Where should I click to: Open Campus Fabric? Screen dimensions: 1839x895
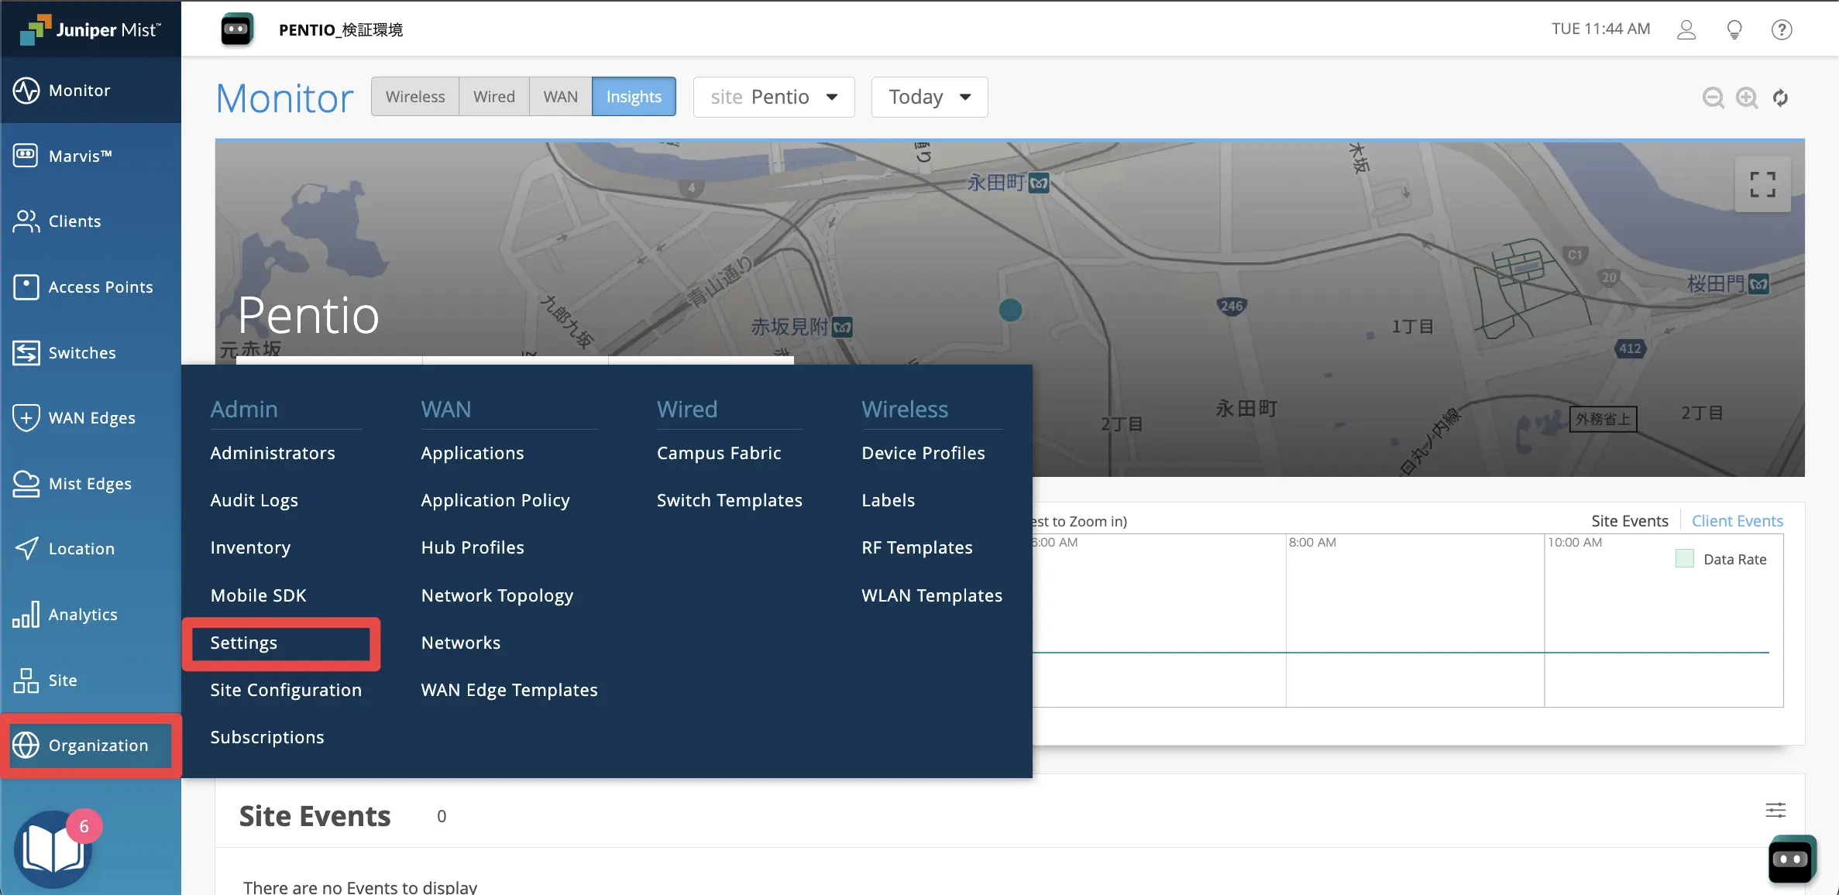click(x=719, y=453)
